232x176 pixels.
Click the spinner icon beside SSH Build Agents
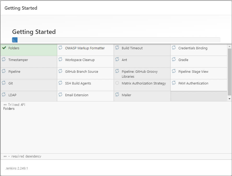coord(60,83)
